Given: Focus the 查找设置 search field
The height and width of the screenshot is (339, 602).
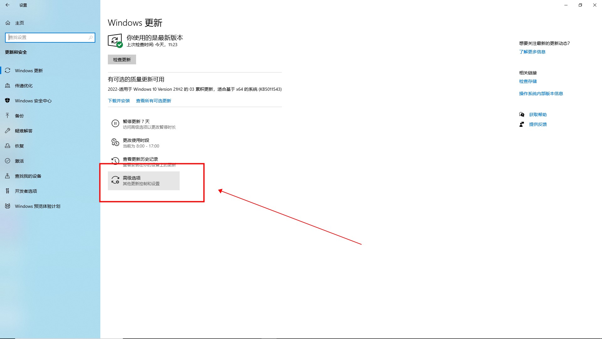Looking at the screenshot, I should [47, 37].
